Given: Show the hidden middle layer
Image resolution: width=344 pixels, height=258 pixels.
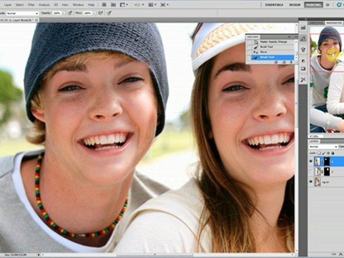Looking at the screenshot, I should pos(311,171).
